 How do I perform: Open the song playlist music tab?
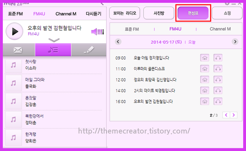coord(53,50)
